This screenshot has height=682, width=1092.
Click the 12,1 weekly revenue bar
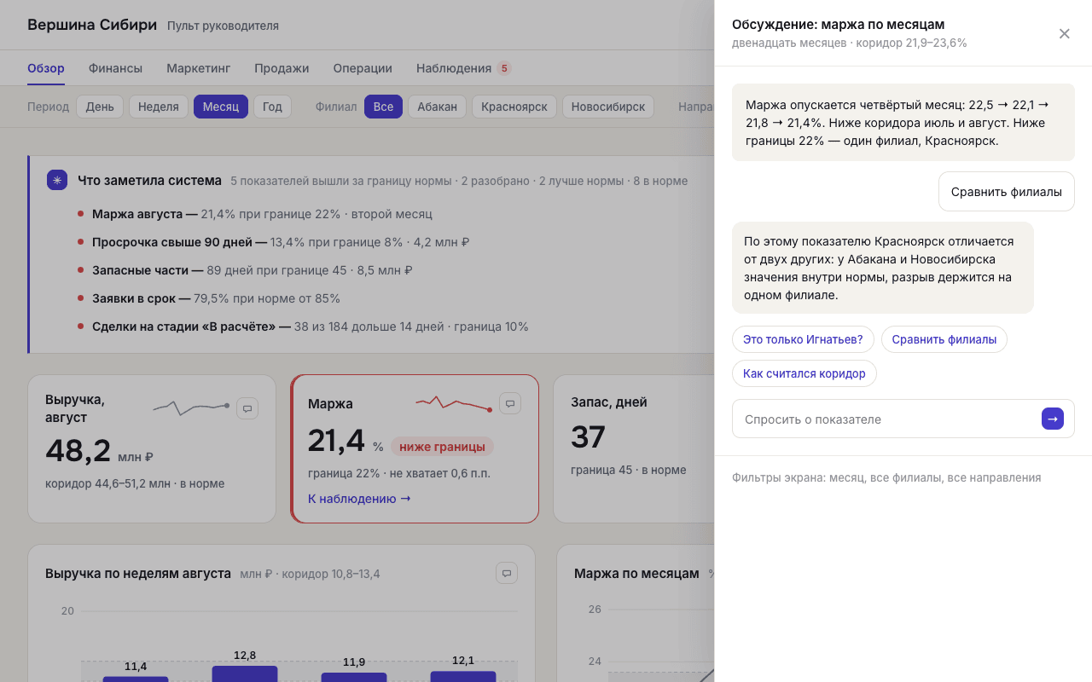pos(463,676)
